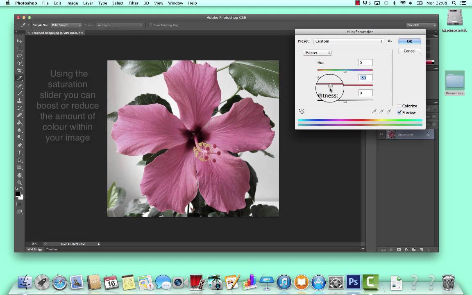The width and height of the screenshot is (472, 295).
Task: Click the add-to-sample eyedropper icon
Action: (x=381, y=111)
